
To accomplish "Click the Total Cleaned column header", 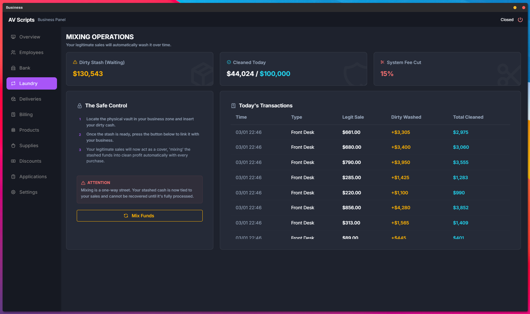I will point(468,117).
